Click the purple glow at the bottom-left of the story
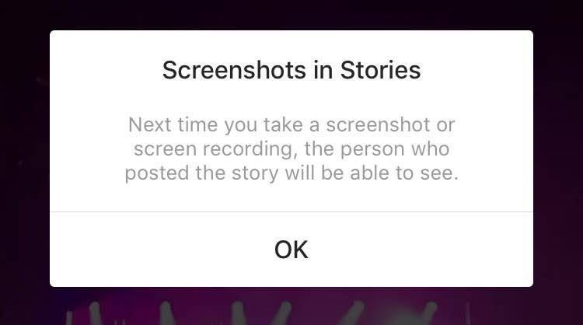This screenshot has height=325, width=583. point(30,305)
